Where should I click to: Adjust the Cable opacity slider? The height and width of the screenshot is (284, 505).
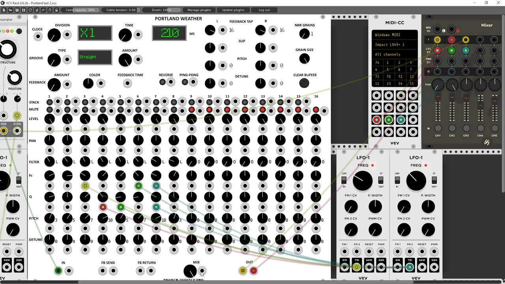80,10
